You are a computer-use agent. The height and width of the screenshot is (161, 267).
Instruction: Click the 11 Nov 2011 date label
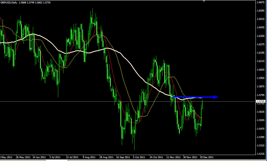(173, 157)
